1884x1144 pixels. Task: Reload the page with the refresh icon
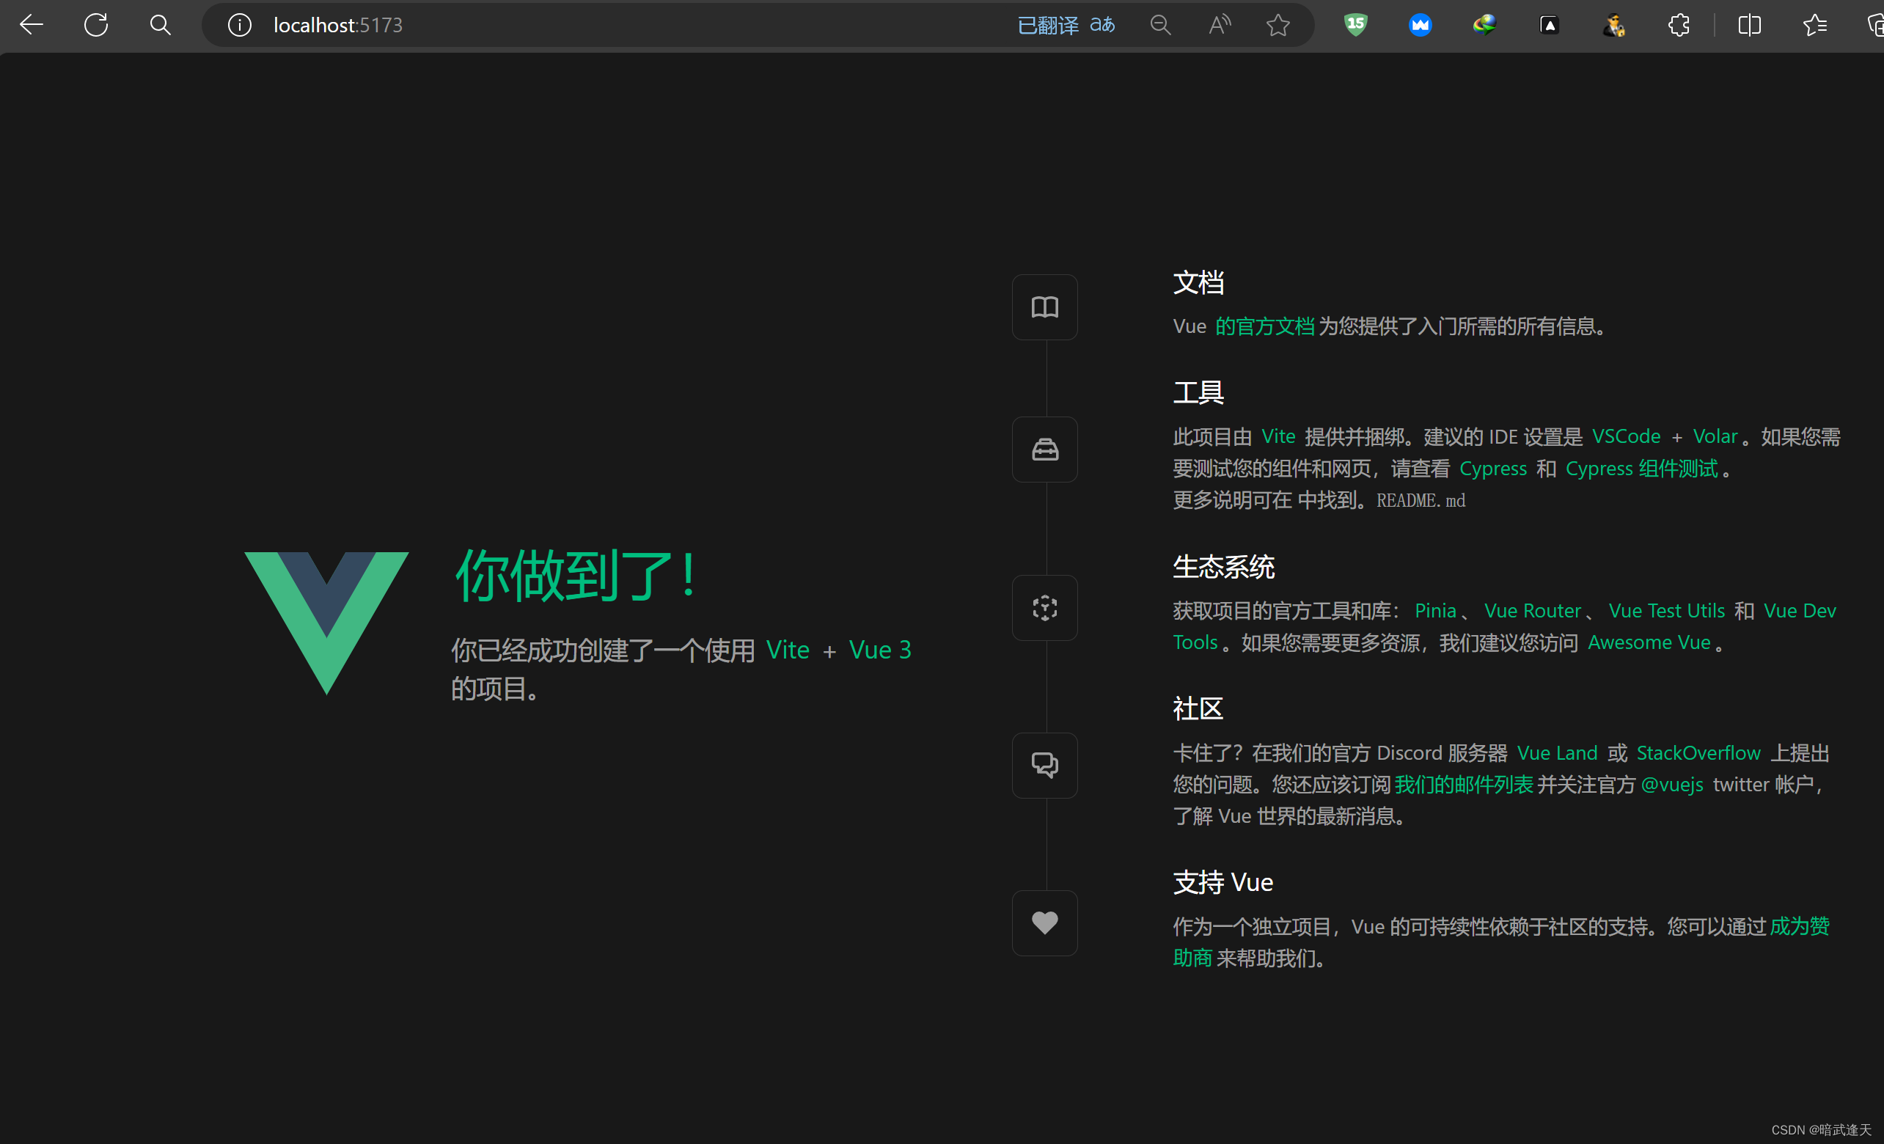pos(96,25)
